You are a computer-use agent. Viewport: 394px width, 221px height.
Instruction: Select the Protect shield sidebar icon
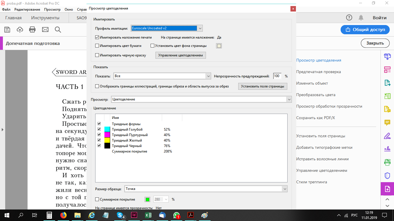(x=387, y=176)
